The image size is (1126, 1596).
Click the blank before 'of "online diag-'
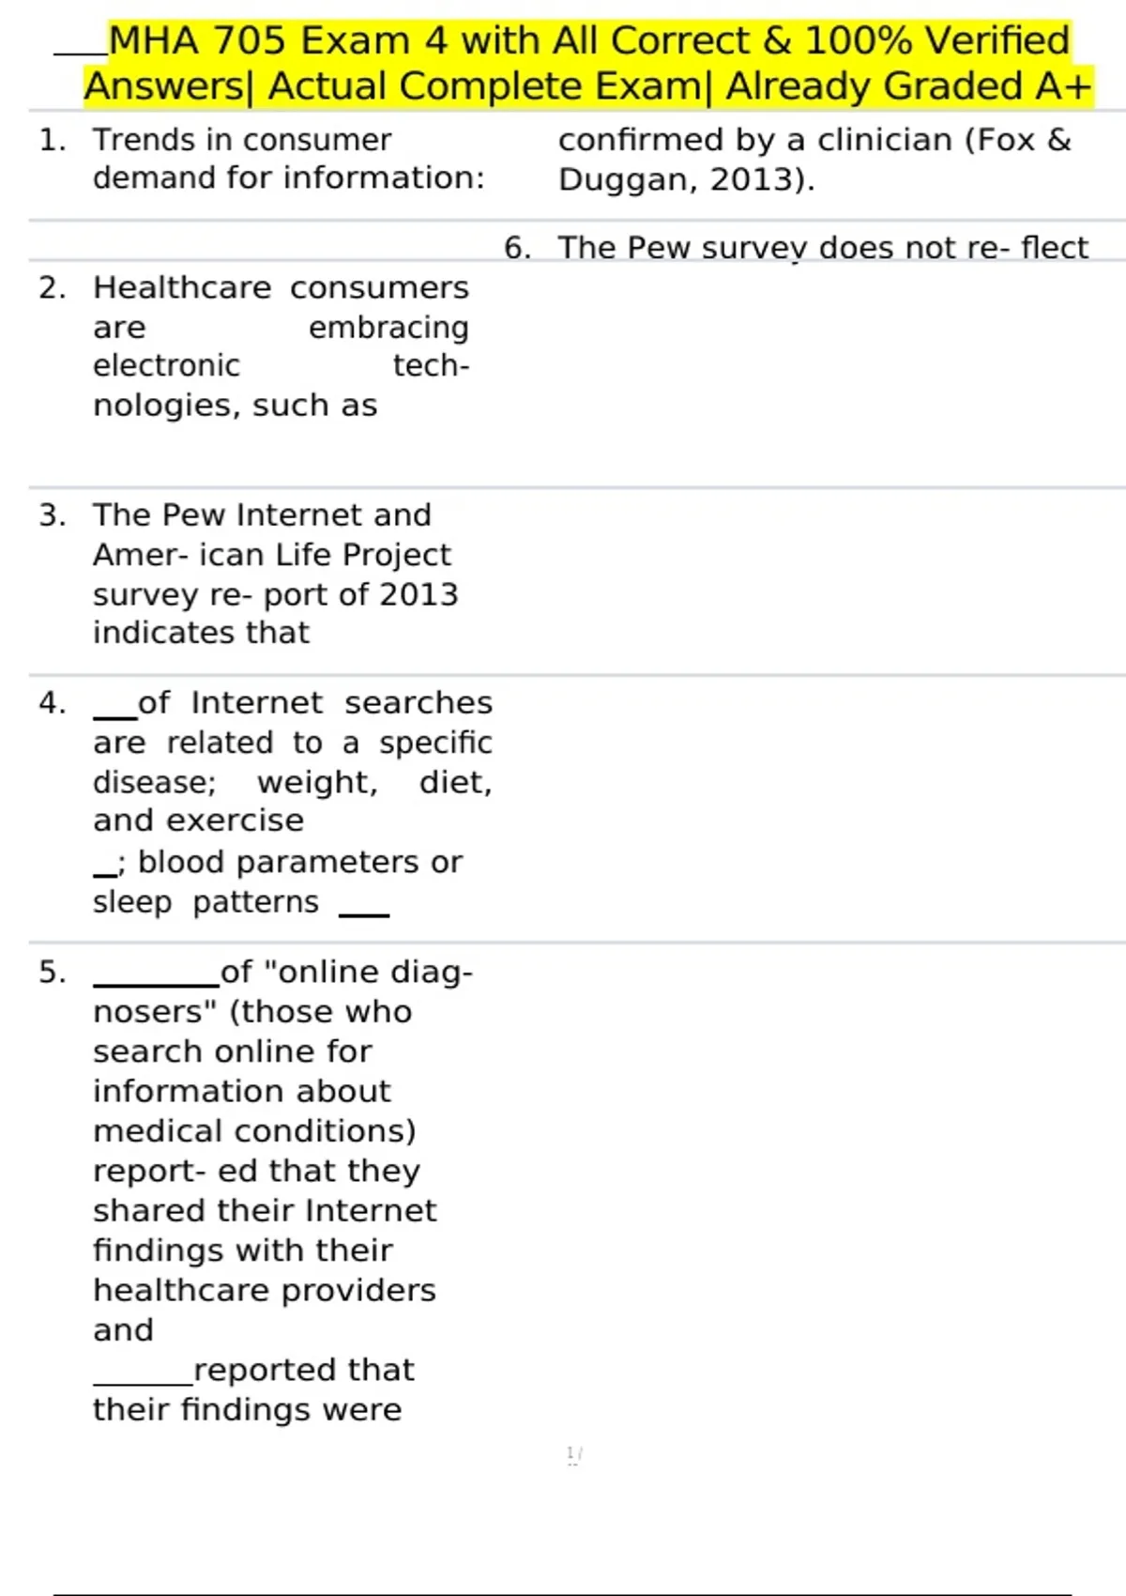coord(156,980)
